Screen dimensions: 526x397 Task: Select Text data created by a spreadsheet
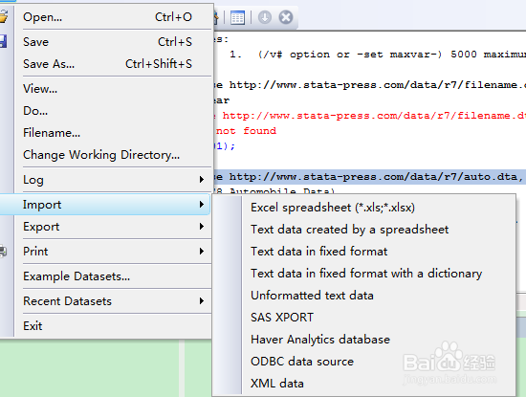point(364,230)
